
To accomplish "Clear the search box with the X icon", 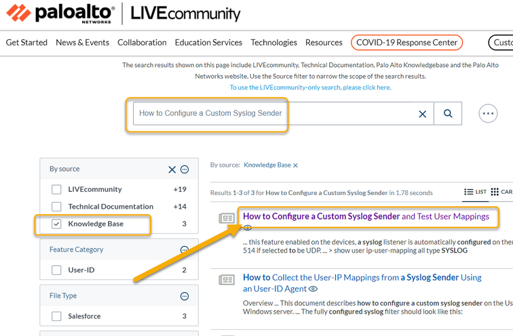I will (x=422, y=114).
